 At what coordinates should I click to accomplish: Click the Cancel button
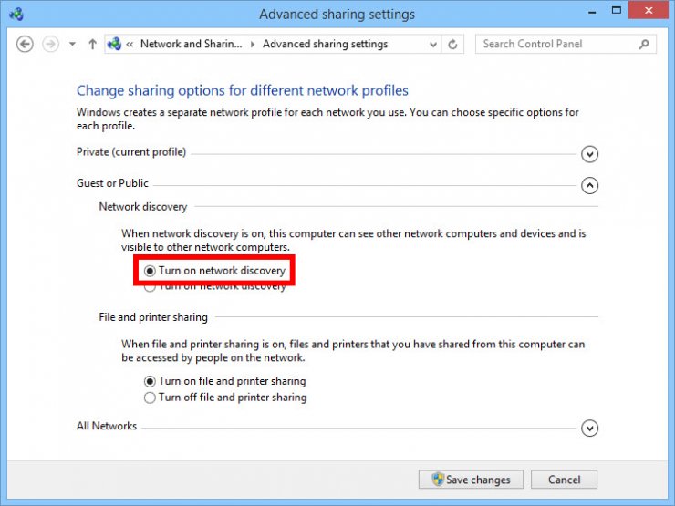564,480
